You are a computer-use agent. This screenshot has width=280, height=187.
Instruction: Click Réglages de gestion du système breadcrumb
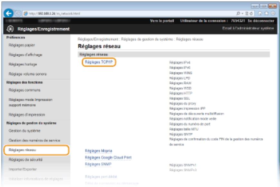point(147,39)
